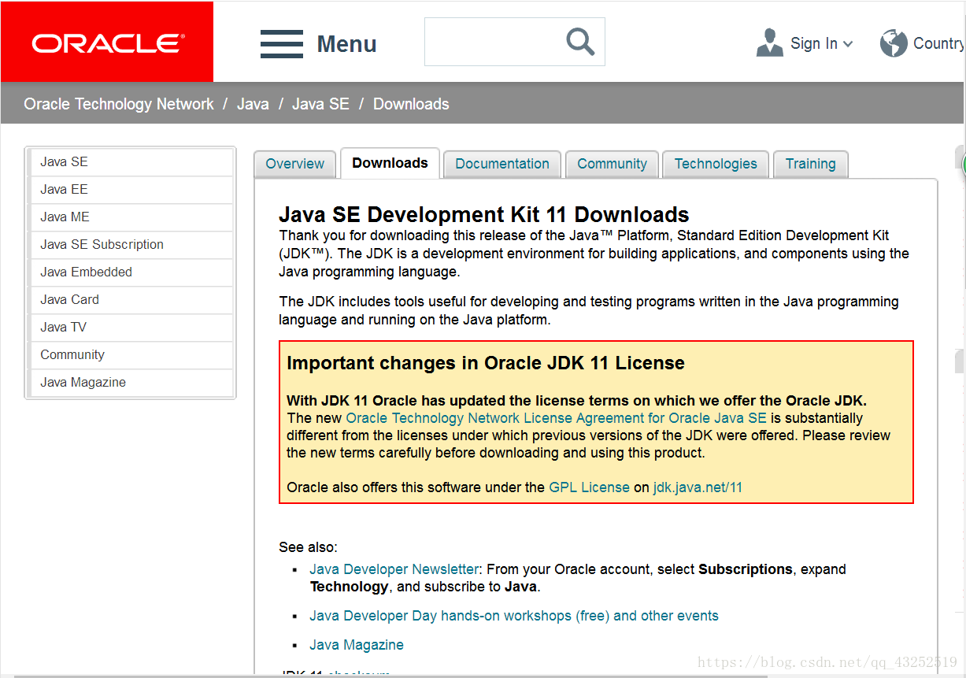Focus the site search input field
Image resolution: width=966 pixels, height=678 pixels.
tap(515, 42)
